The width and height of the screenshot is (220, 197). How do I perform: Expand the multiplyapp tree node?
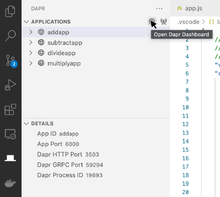point(31,63)
